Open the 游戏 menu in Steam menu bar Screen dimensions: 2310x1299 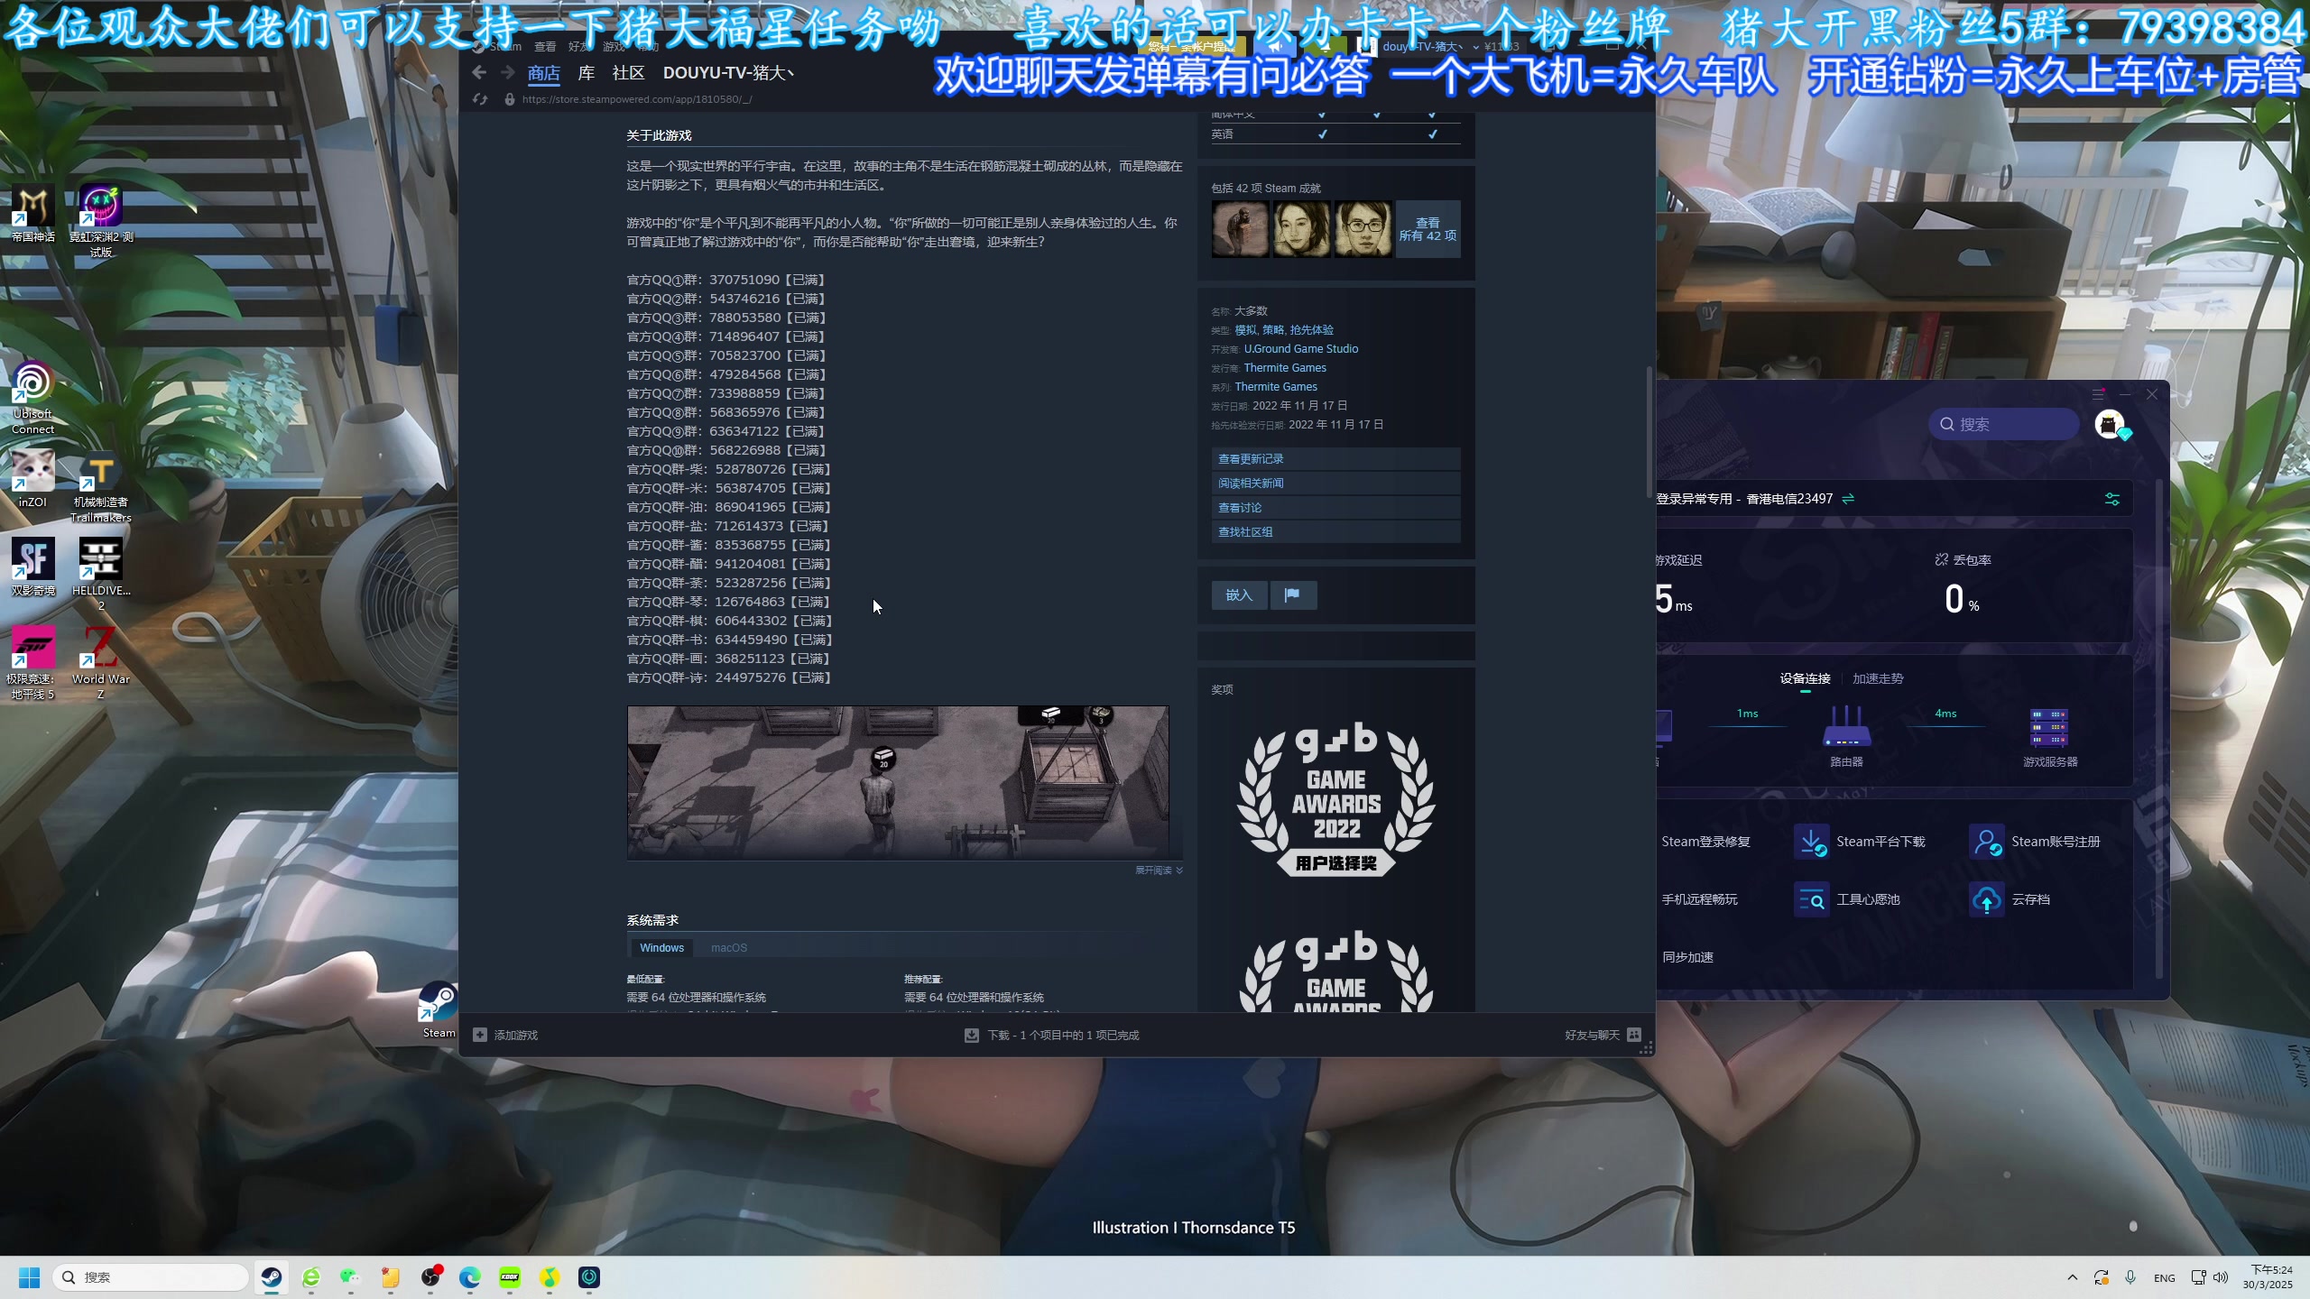[x=614, y=47]
